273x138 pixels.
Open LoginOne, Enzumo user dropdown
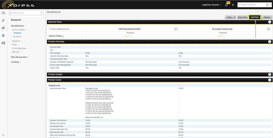coord(211,5)
